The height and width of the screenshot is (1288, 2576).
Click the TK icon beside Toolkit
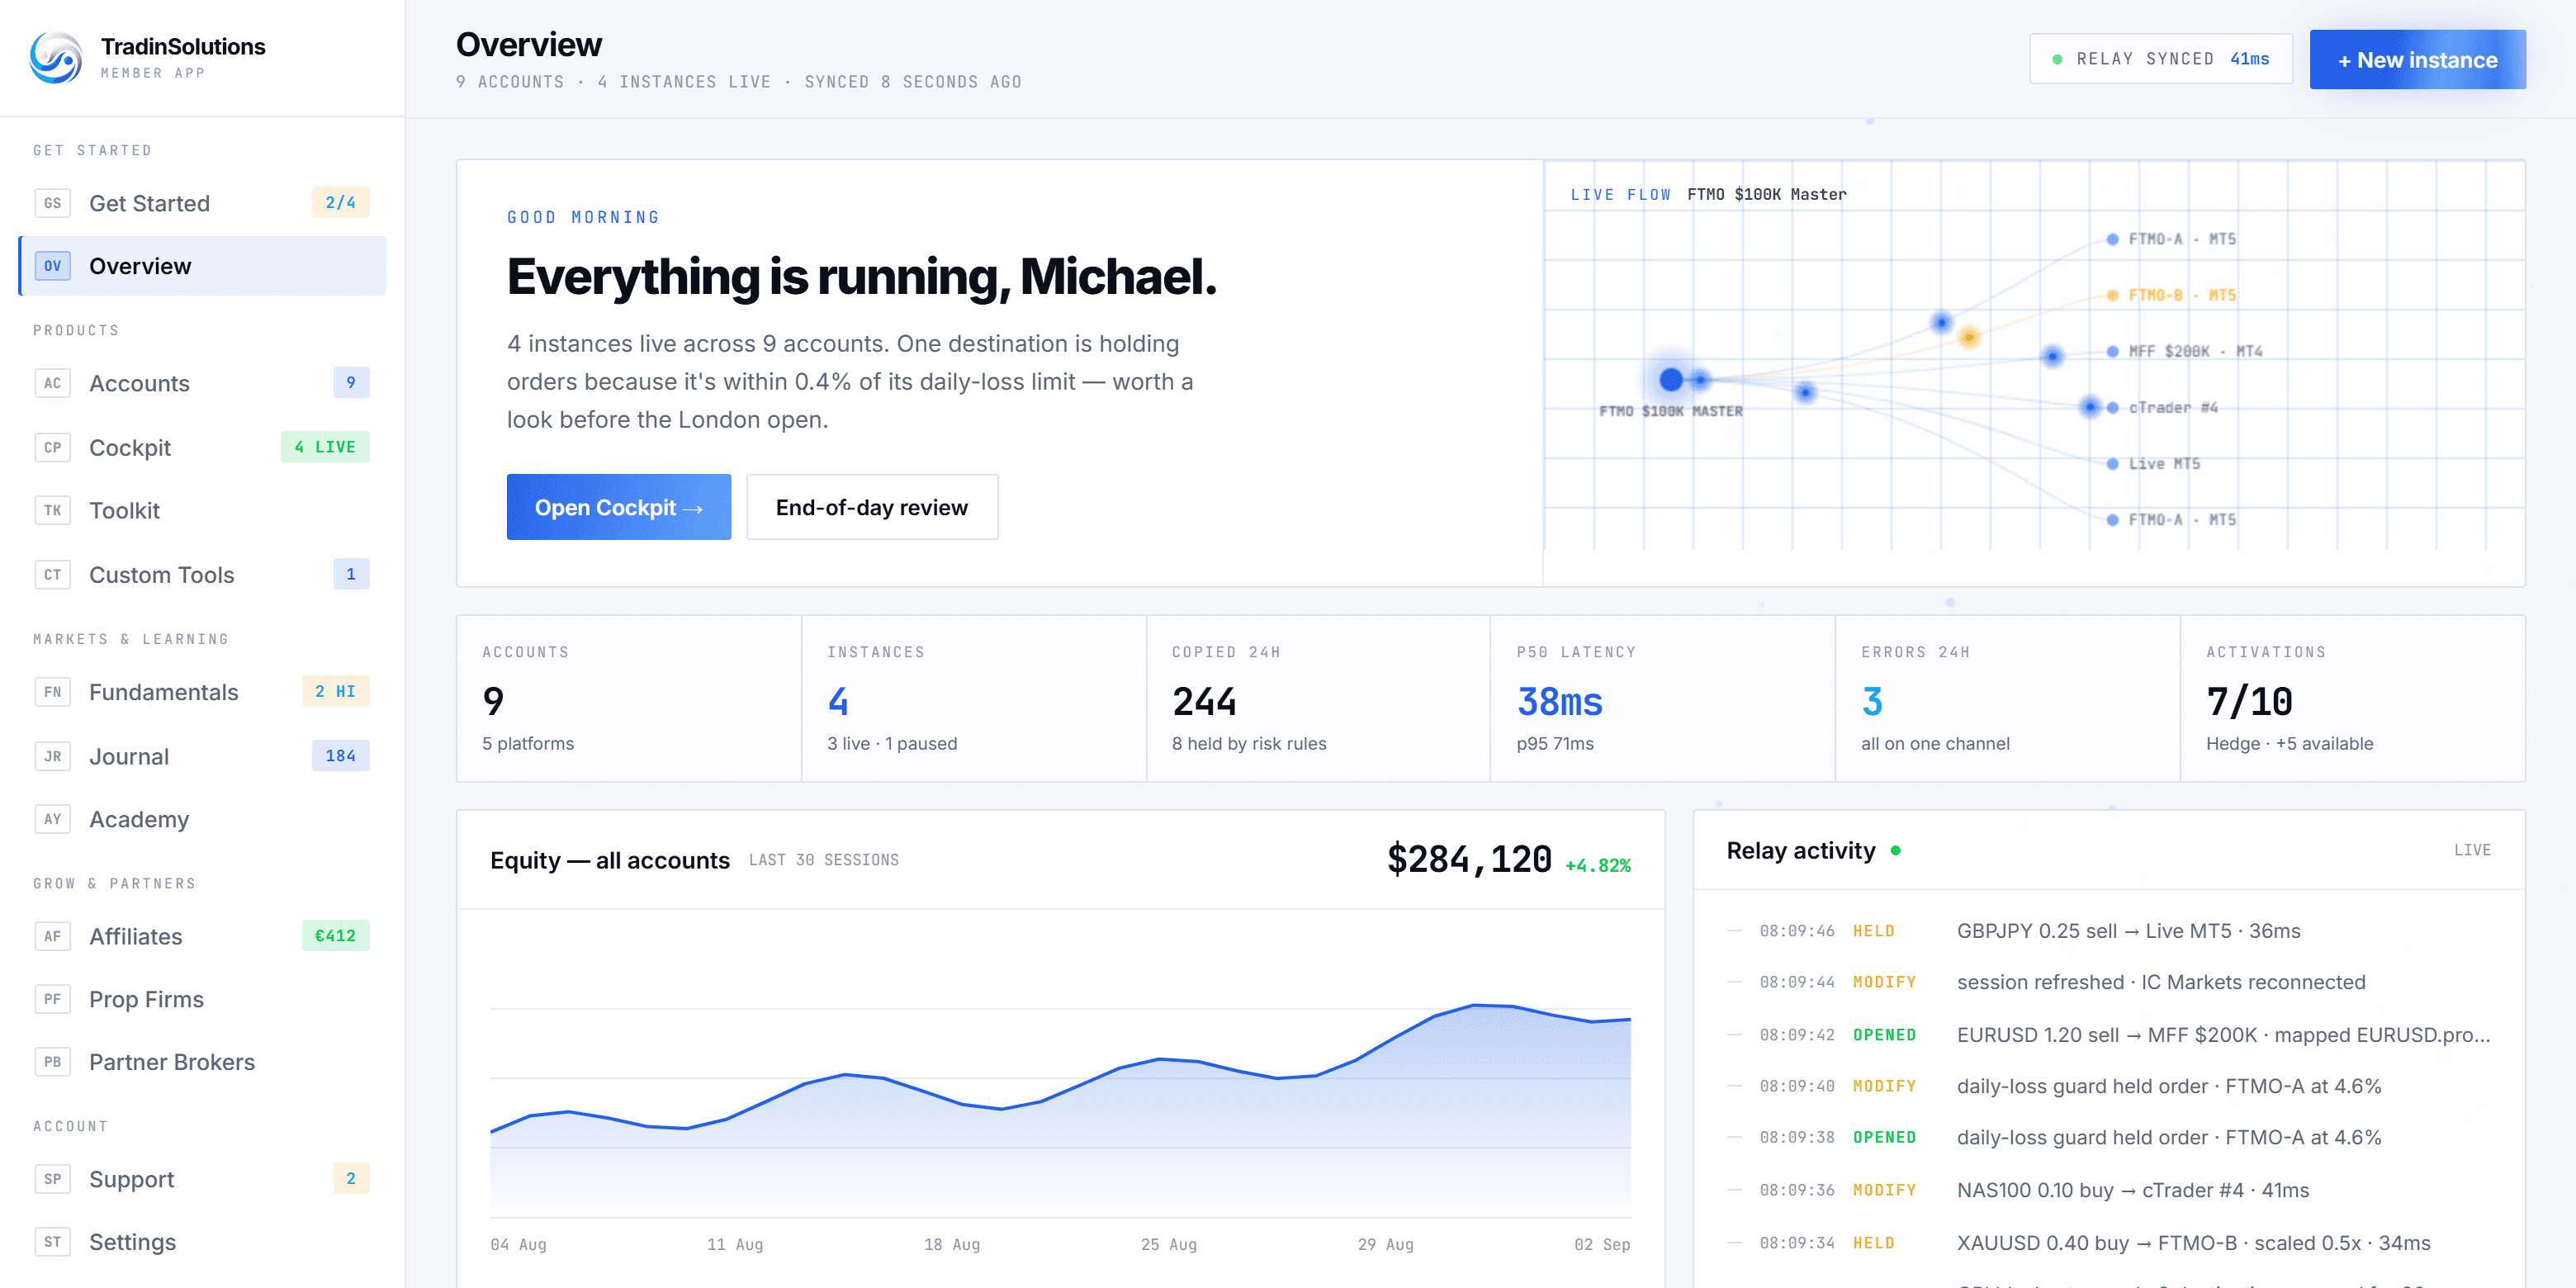(52, 510)
